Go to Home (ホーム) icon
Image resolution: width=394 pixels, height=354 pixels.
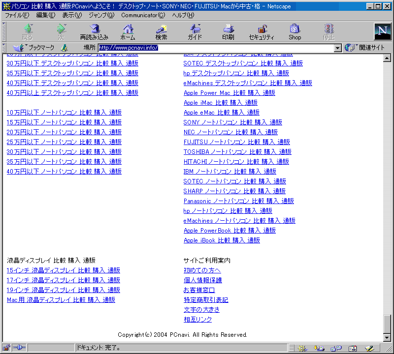click(128, 32)
